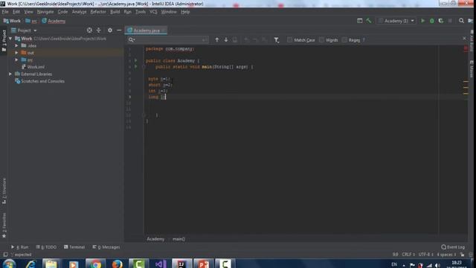476x268 pixels.
Task: Open Academy run configuration dropdown
Action: (396, 21)
